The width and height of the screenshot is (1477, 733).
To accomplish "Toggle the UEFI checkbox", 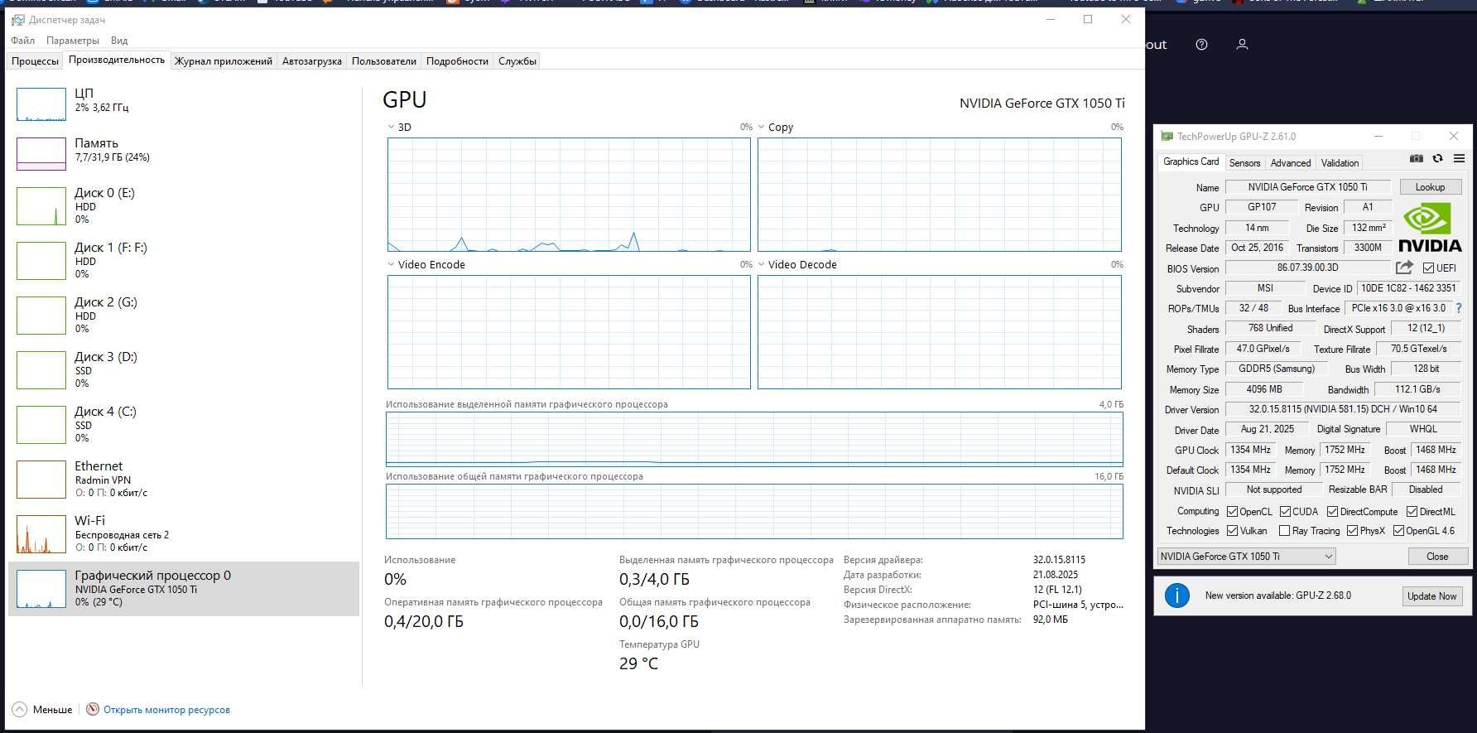I will tap(1428, 268).
